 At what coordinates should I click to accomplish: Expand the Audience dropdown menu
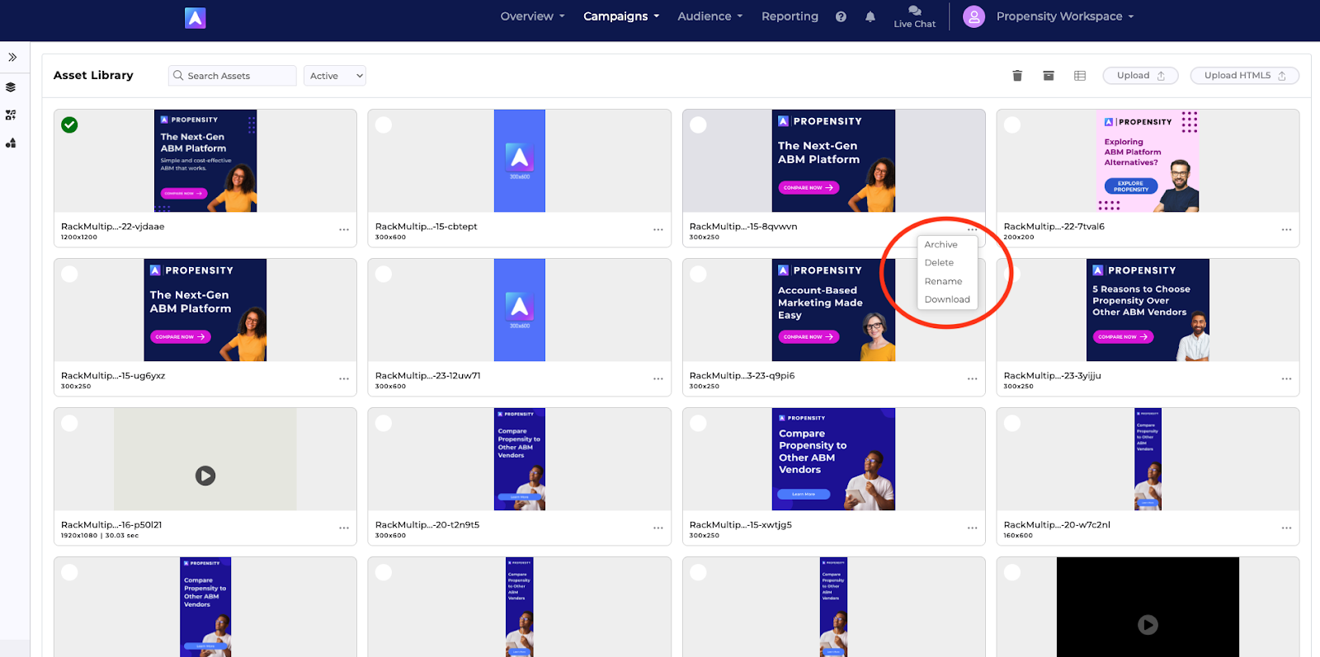pyautogui.click(x=710, y=16)
